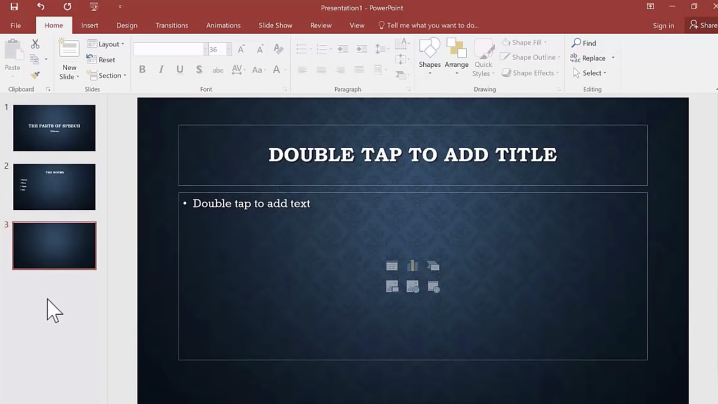Click the Insert Chart placeholder icon

[413, 266]
